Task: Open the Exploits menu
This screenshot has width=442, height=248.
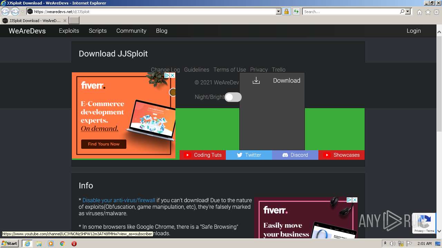Action: pyautogui.click(x=69, y=31)
